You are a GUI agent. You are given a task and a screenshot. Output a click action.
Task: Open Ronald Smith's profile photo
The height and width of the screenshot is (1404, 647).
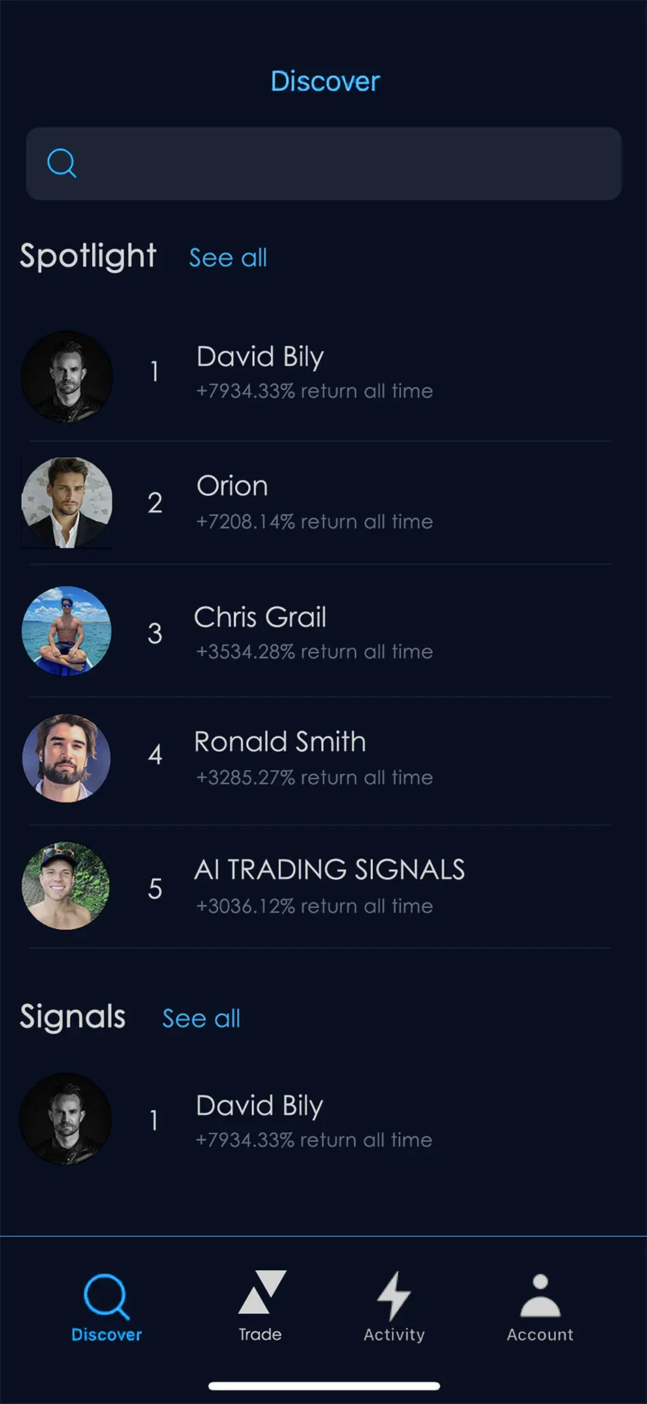coord(67,758)
